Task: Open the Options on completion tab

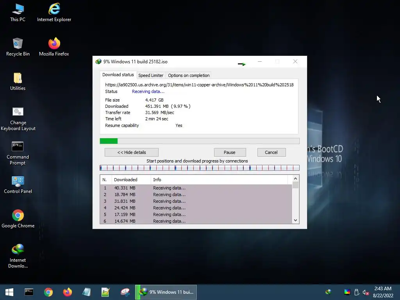Action: 189,75
